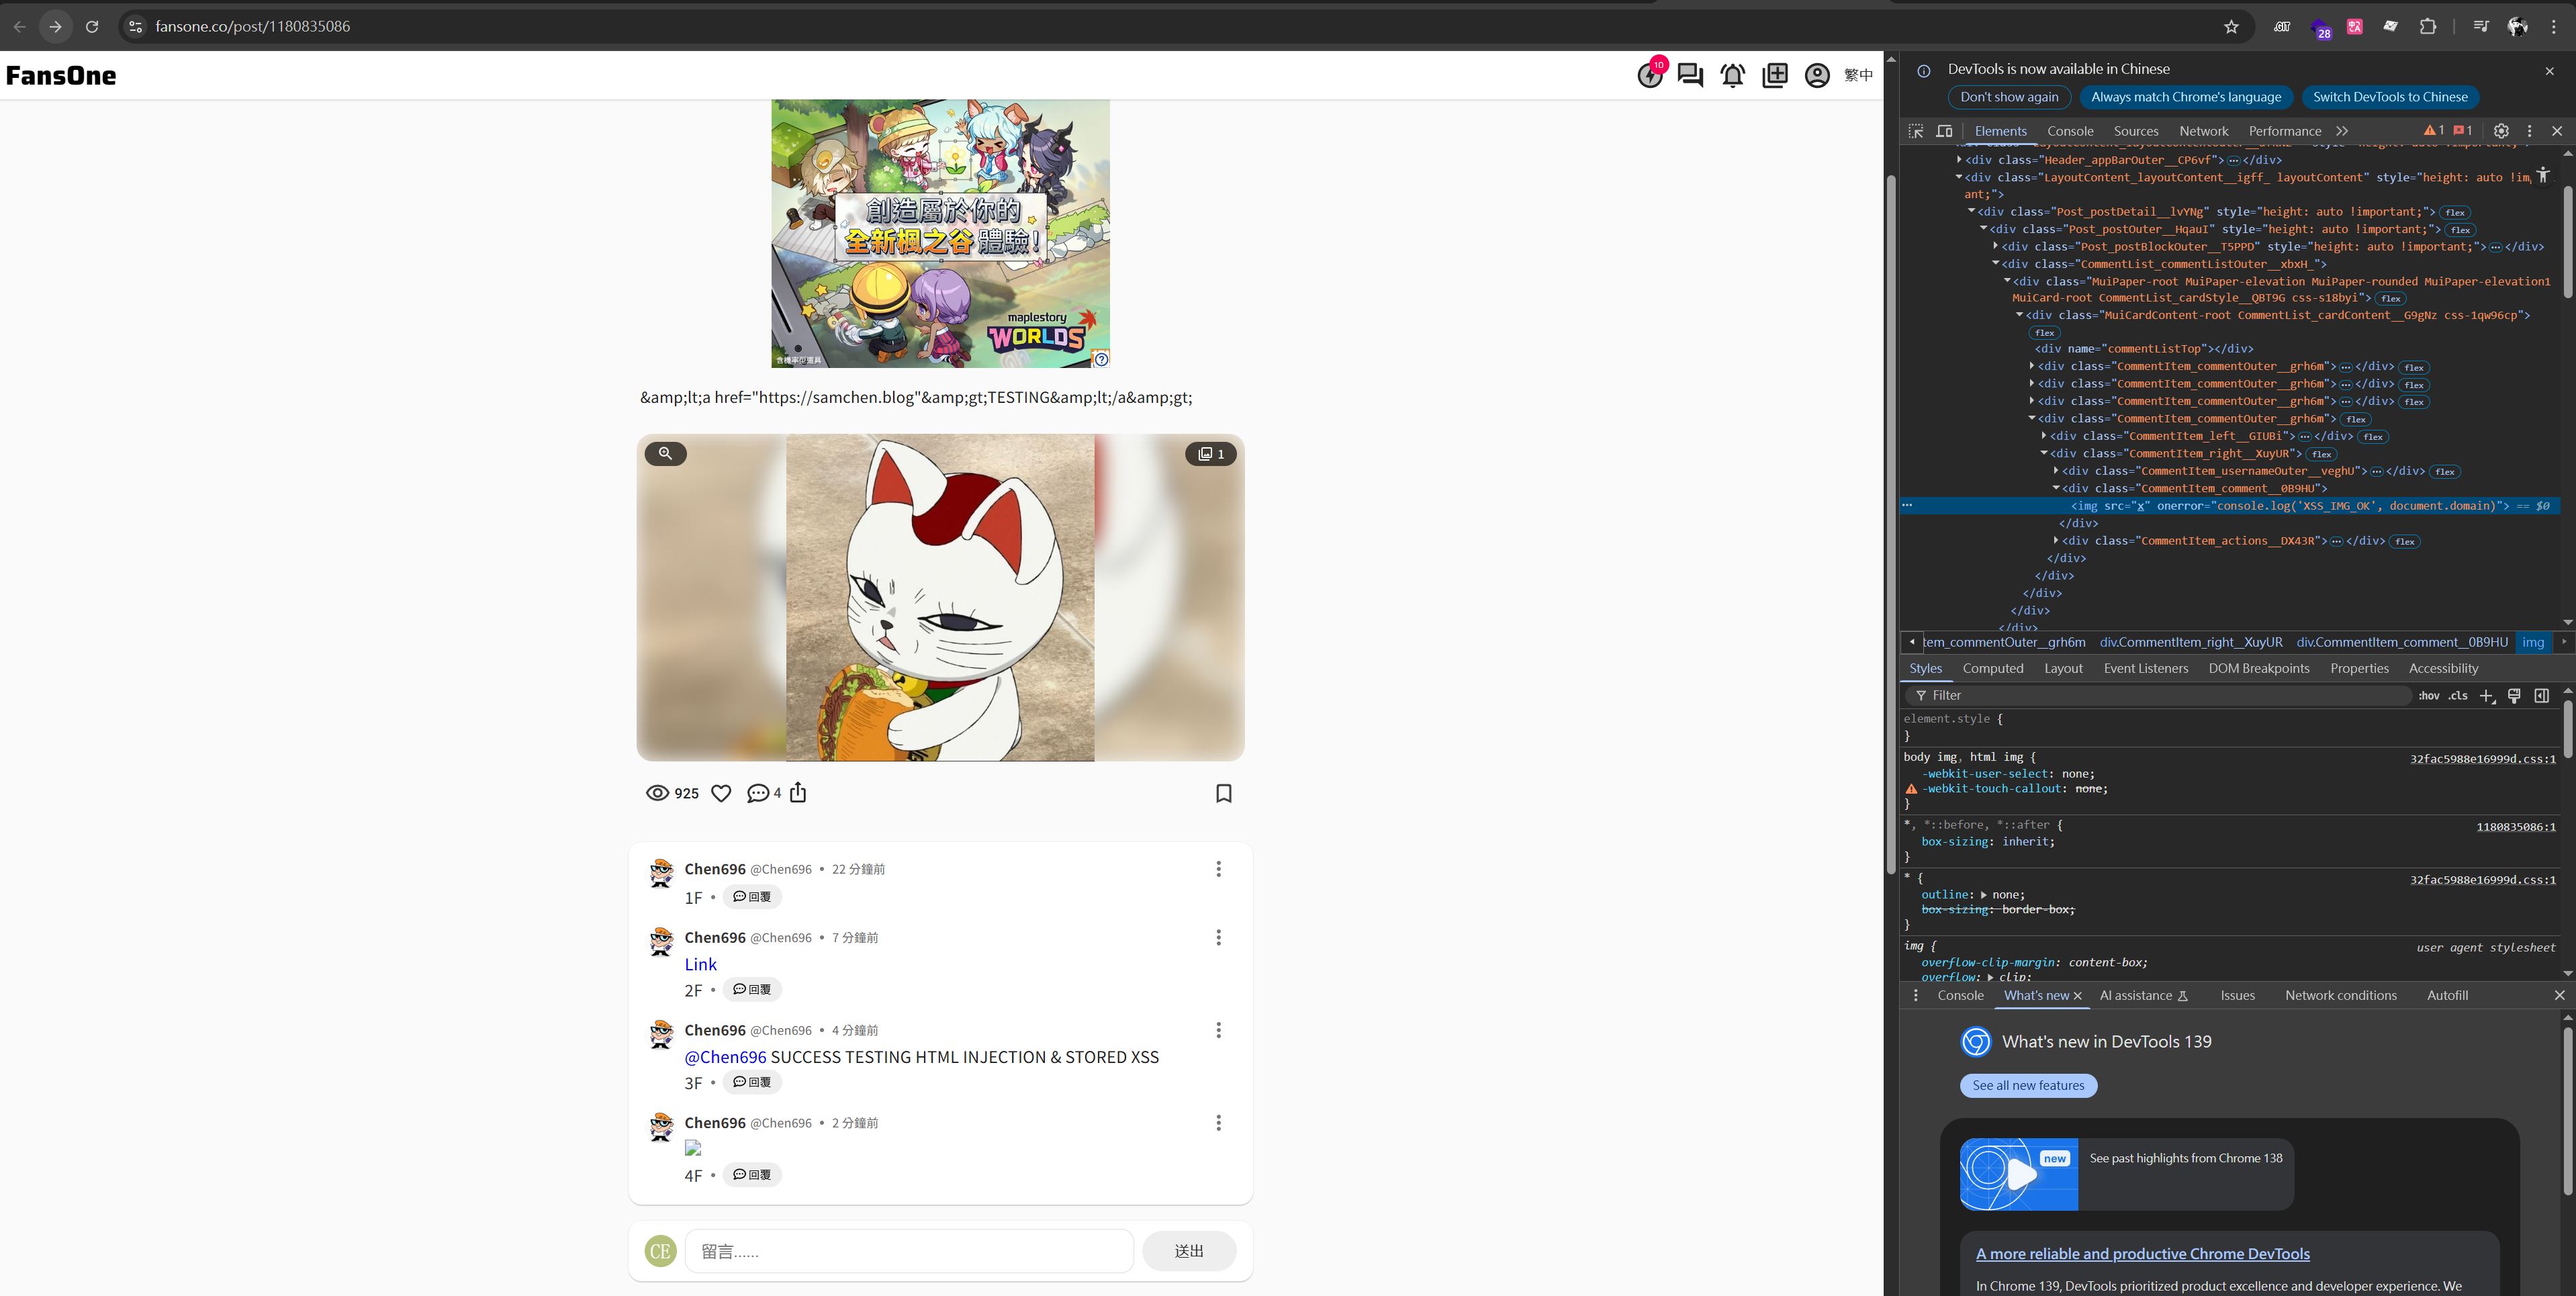Open the Chrome Extensions puzzle menu
This screenshot has height=1296, width=2576.
pyautogui.click(x=2428, y=27)
